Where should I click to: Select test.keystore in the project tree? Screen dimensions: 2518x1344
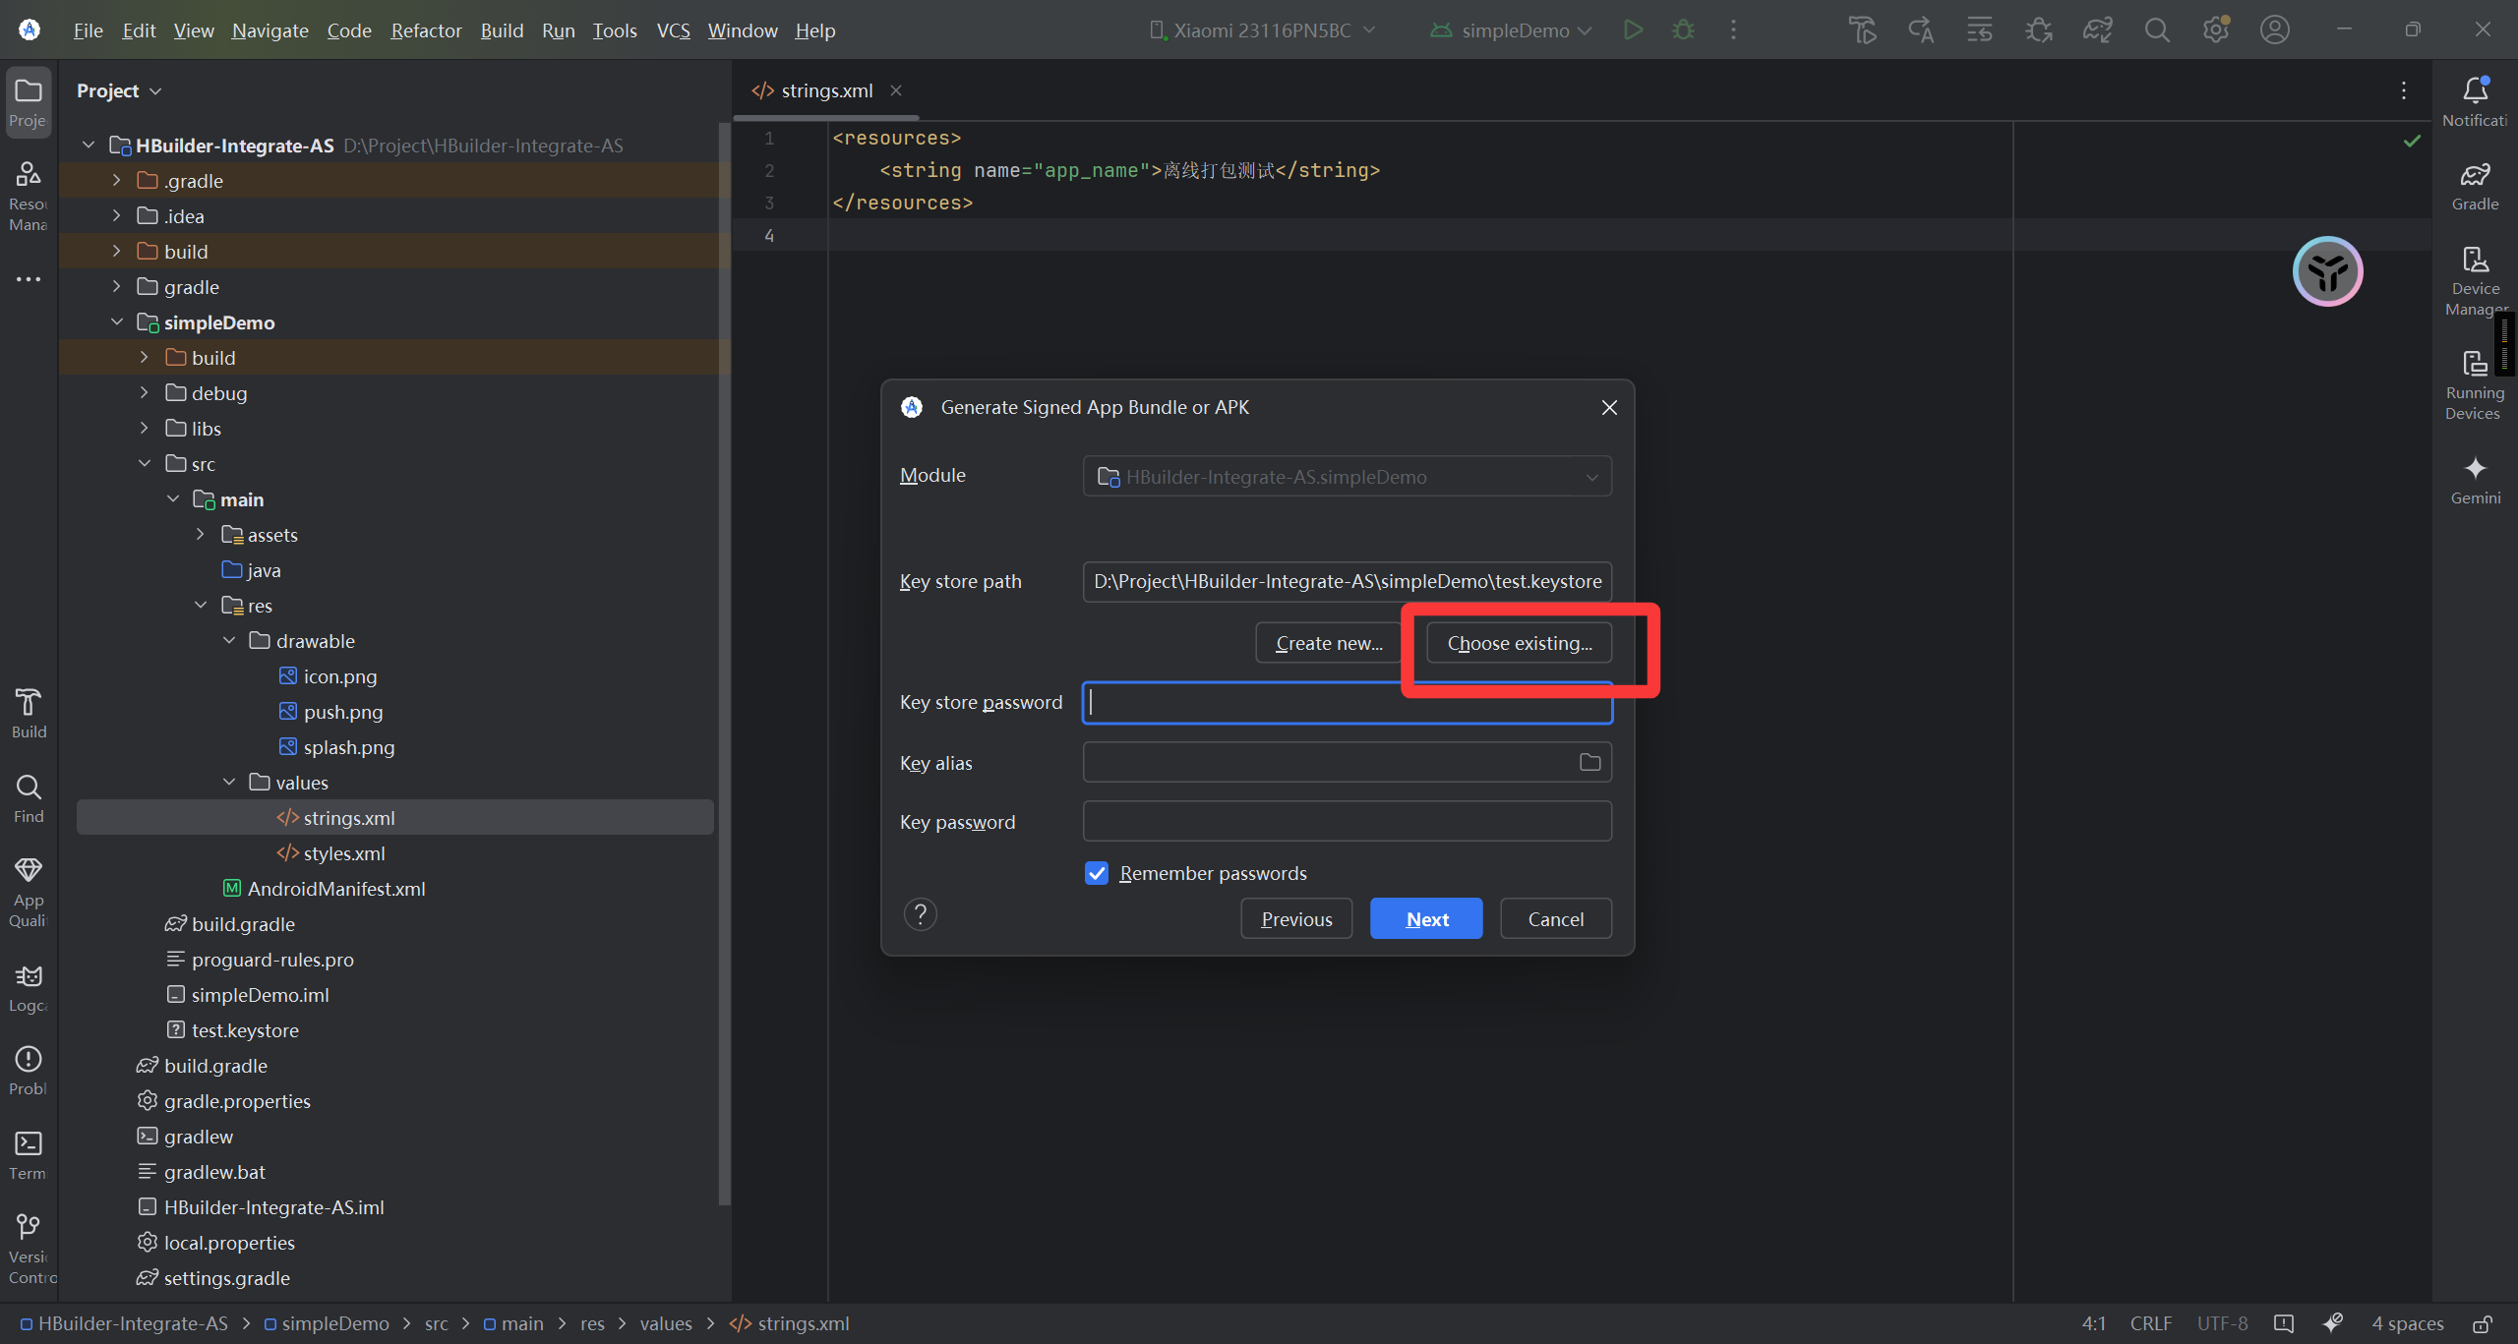tap(245, 1030)
